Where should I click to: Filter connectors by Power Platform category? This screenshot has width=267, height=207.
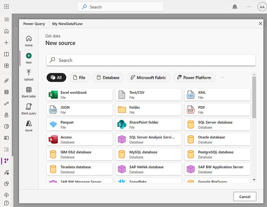pos(194,77)
